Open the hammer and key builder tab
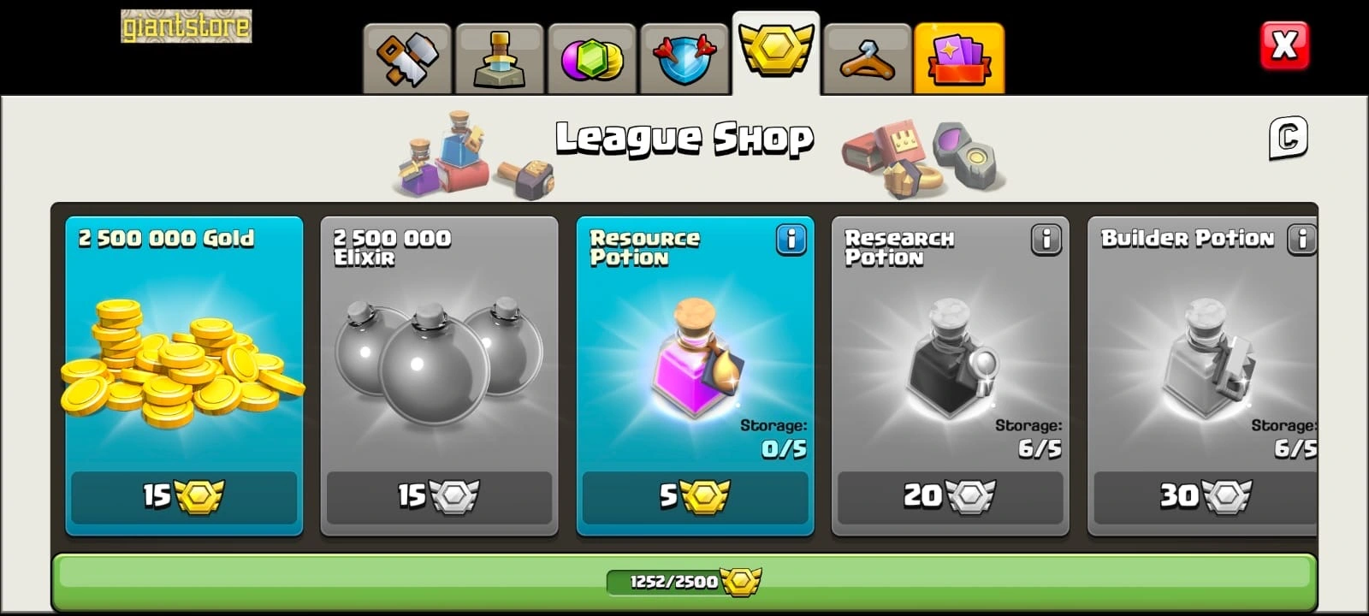 [407, 58]
